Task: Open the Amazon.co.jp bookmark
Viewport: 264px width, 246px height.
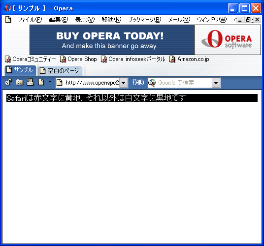Action: pyautogui.click(x=189, y=59)
